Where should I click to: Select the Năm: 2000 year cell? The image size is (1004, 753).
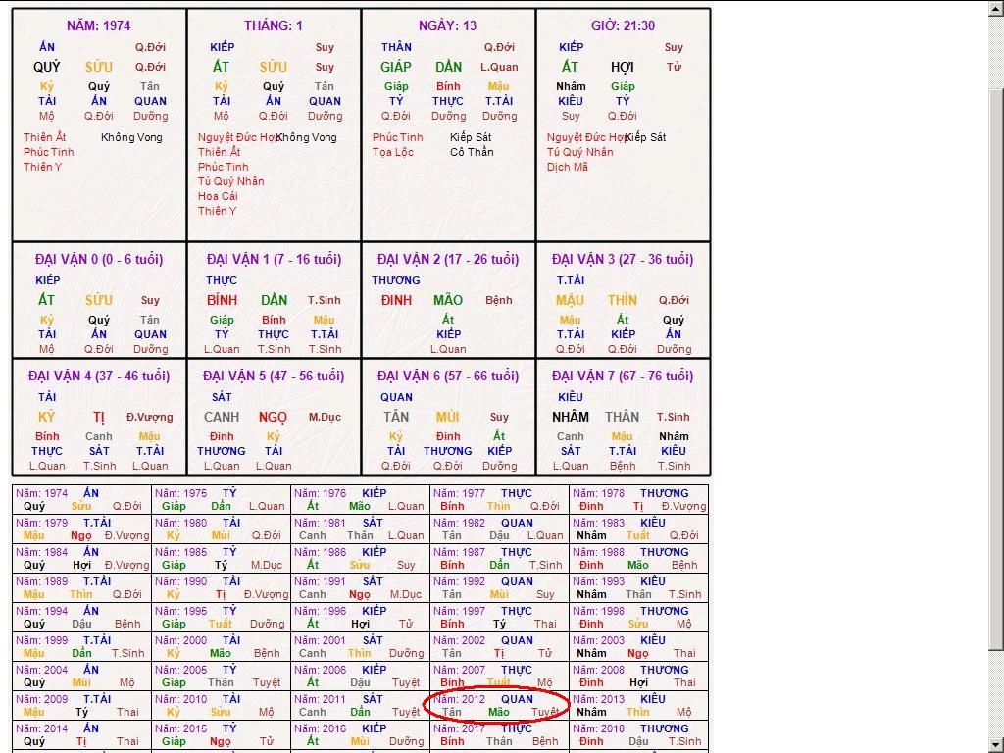click(x=222, y=647)
